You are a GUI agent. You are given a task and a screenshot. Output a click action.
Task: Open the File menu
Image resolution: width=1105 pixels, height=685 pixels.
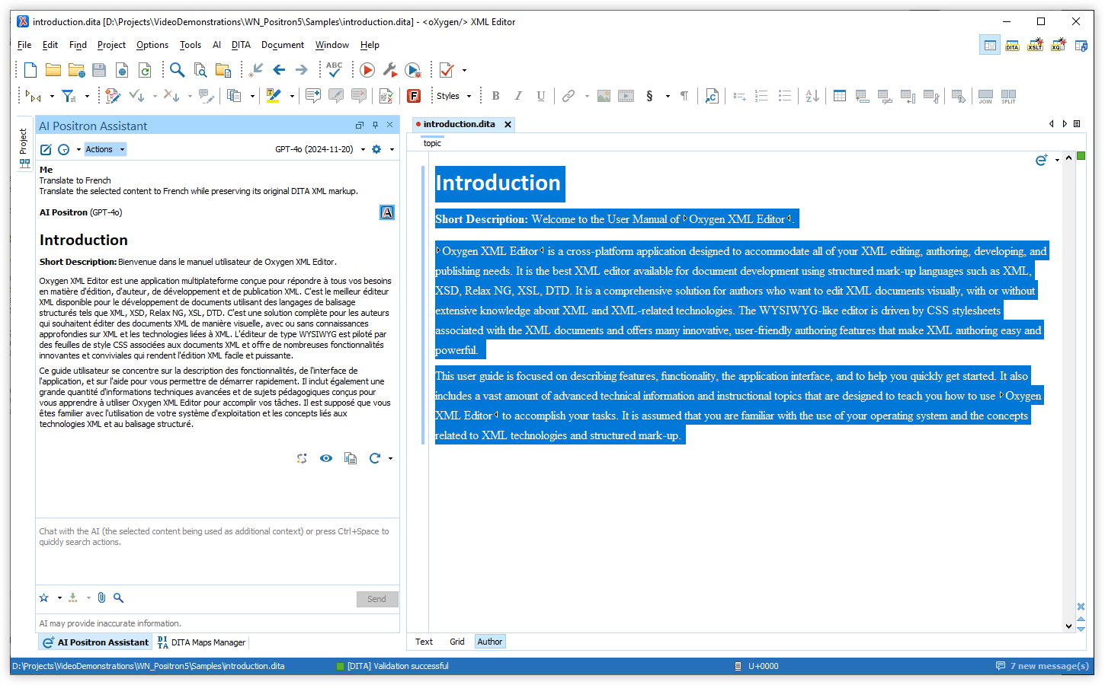click(24, 45)
